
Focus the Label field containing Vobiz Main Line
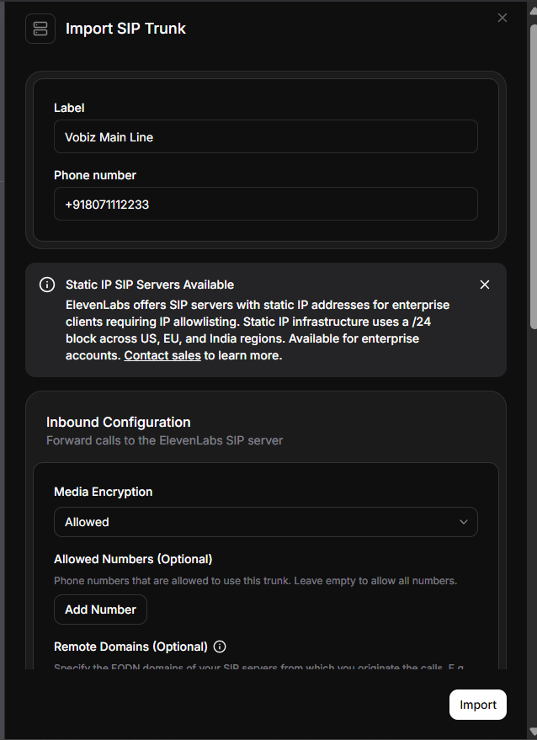coord(265,136)
